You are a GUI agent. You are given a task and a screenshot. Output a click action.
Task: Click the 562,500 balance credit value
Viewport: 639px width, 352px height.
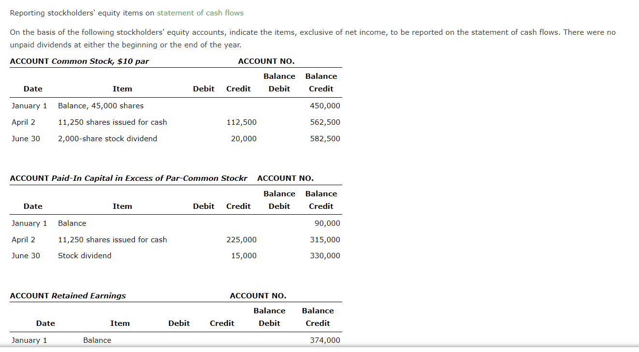[325, 122]
